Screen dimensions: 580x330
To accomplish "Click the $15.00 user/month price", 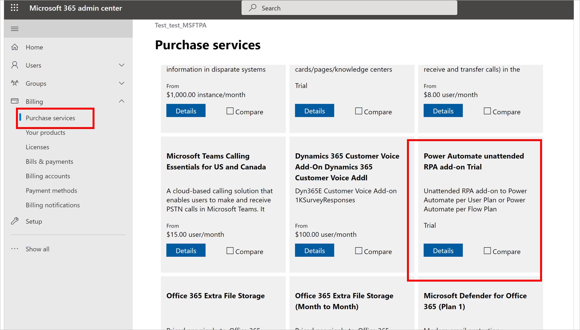I will coord(195,234).
